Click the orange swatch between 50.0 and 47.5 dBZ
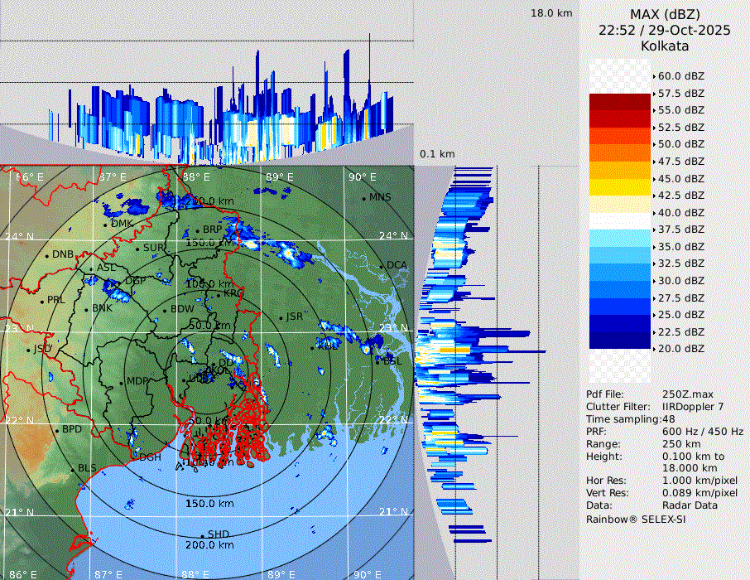The height and width of the screenshot is (580, 750). tap(619, 153)
